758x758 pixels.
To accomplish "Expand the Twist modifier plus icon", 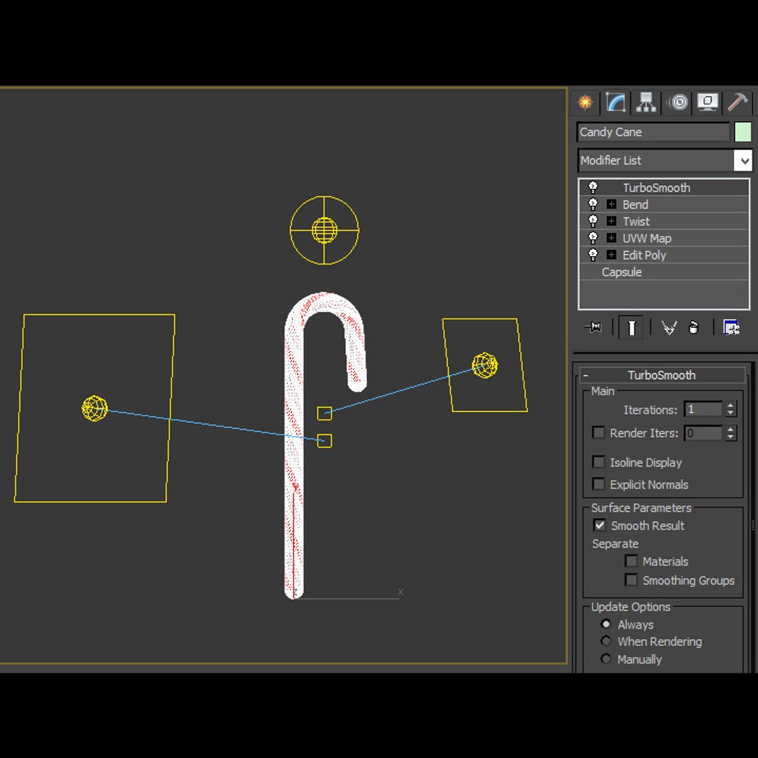I will 611,221.
